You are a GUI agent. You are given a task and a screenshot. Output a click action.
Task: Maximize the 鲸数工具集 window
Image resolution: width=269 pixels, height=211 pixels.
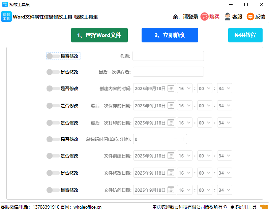246,4
